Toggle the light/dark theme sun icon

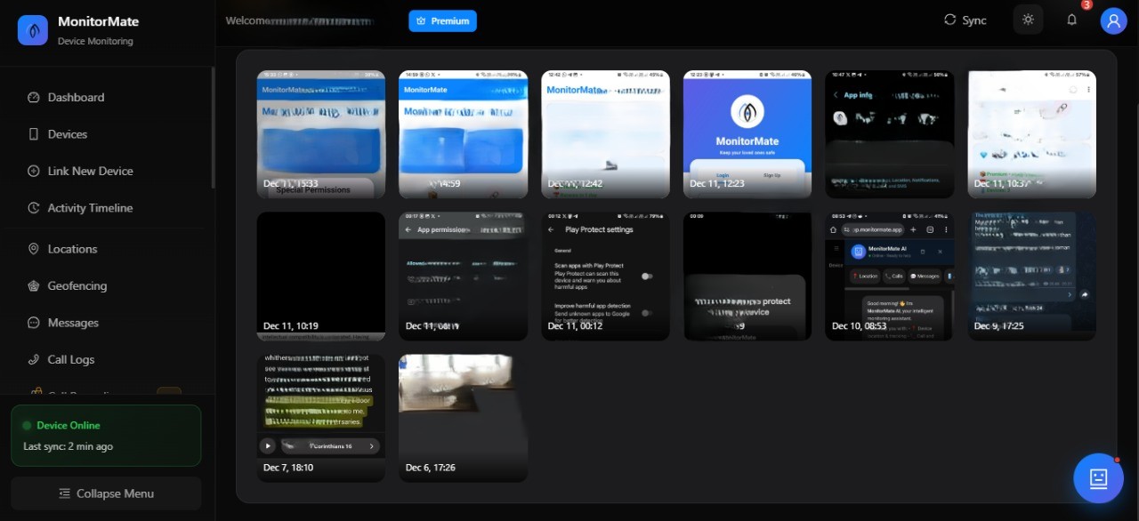click(1028, 20)
